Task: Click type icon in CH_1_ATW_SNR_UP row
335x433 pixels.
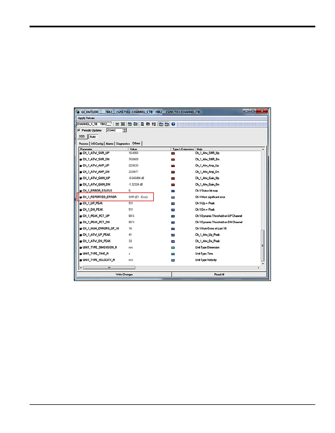Action: tap(173, 153)
